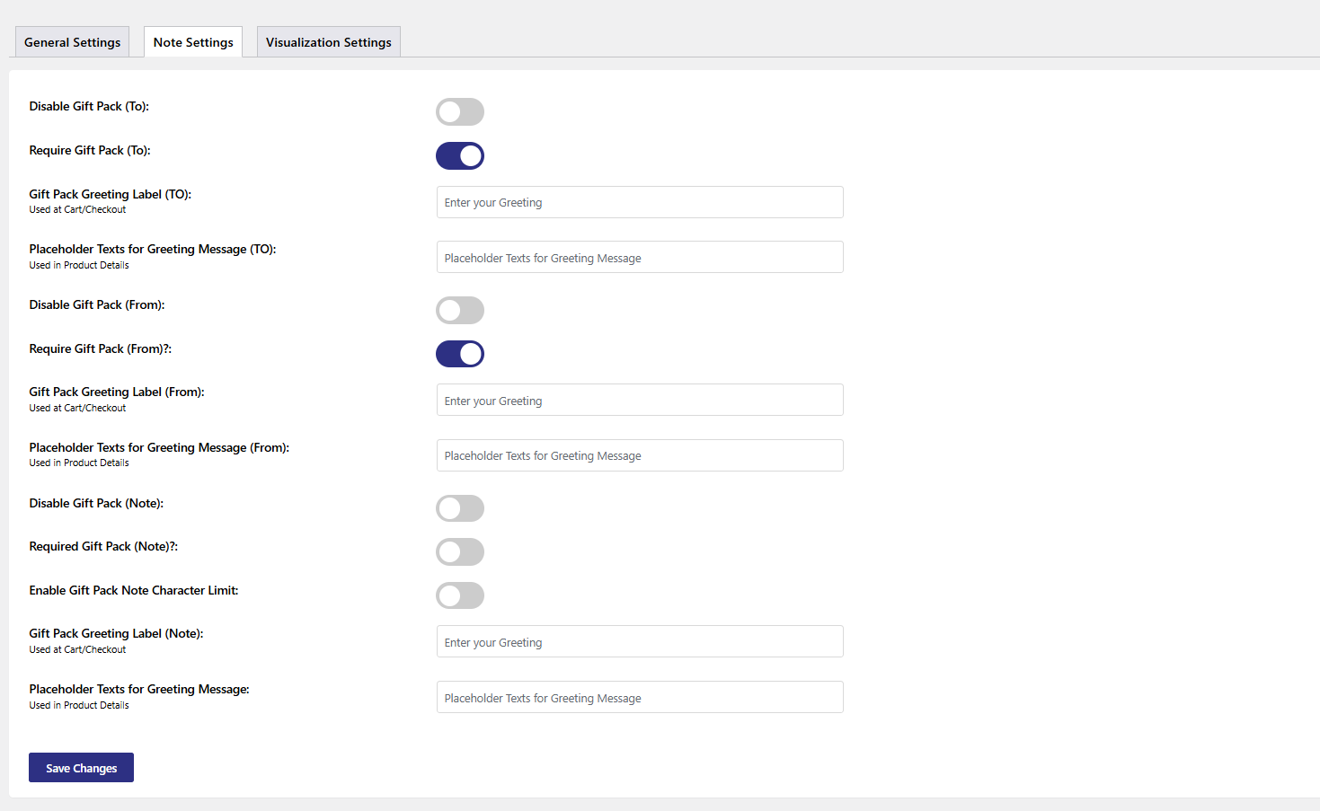Focus Gift Pack Greeting Label (From) input
The image size is (1320, 811).
639,401
